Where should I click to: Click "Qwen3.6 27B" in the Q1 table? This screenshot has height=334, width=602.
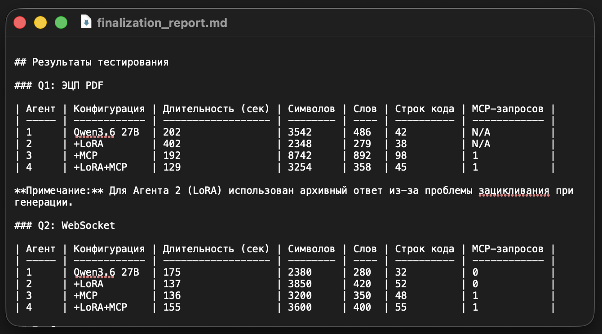tap(106, 132)
